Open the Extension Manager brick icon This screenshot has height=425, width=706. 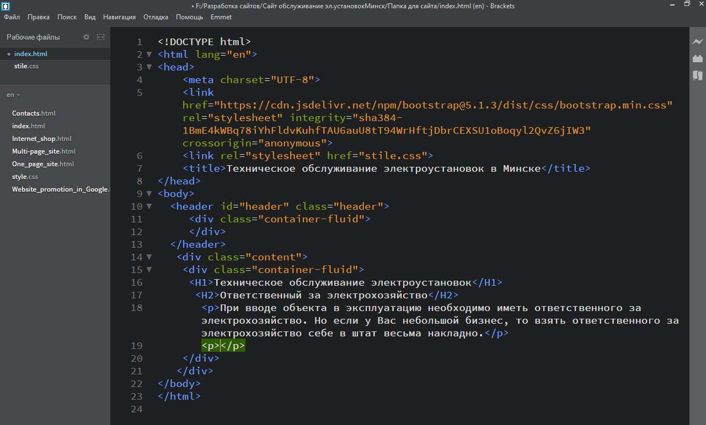click(x=698, y=58)
